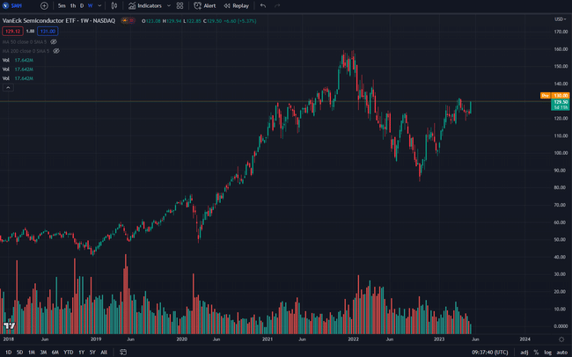Open the indicator templates grid icon
Screen dimensions: 572x357
pyautogui.click(x=180, y=5)
